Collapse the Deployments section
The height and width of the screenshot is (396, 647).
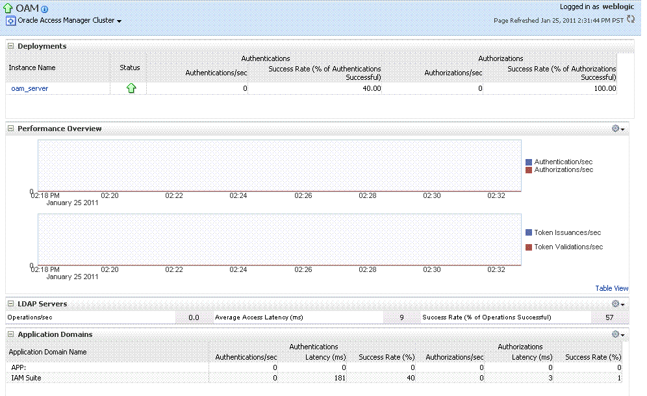pyautogui.click(x=9, y=46)
